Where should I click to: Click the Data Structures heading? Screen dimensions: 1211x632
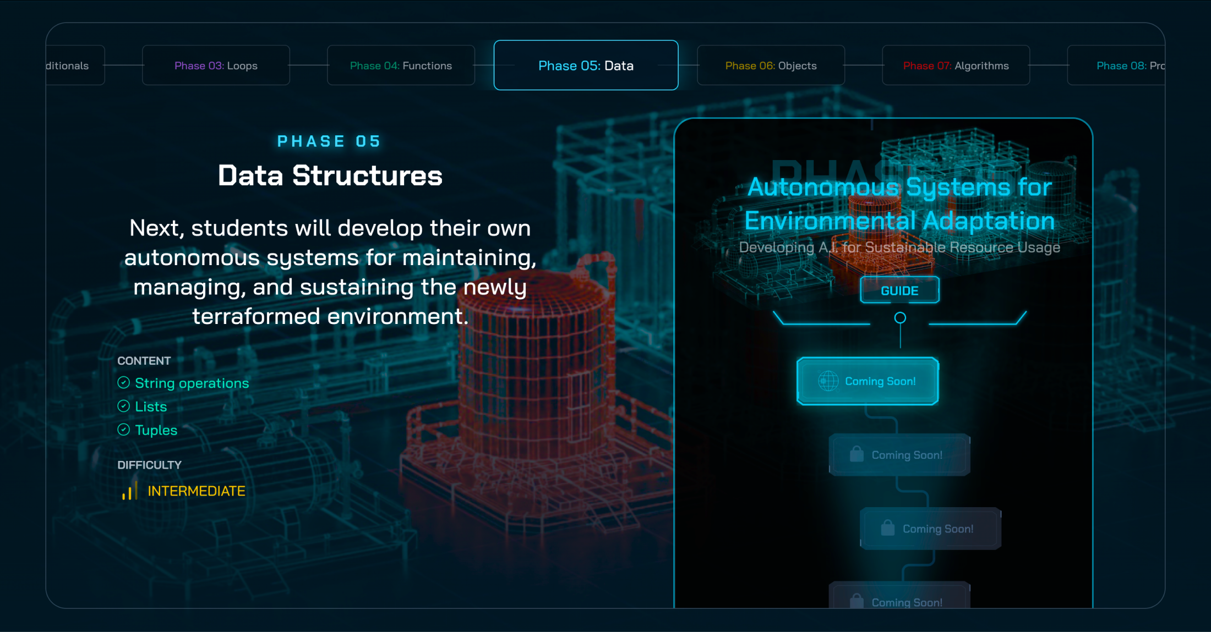[330, 175]
